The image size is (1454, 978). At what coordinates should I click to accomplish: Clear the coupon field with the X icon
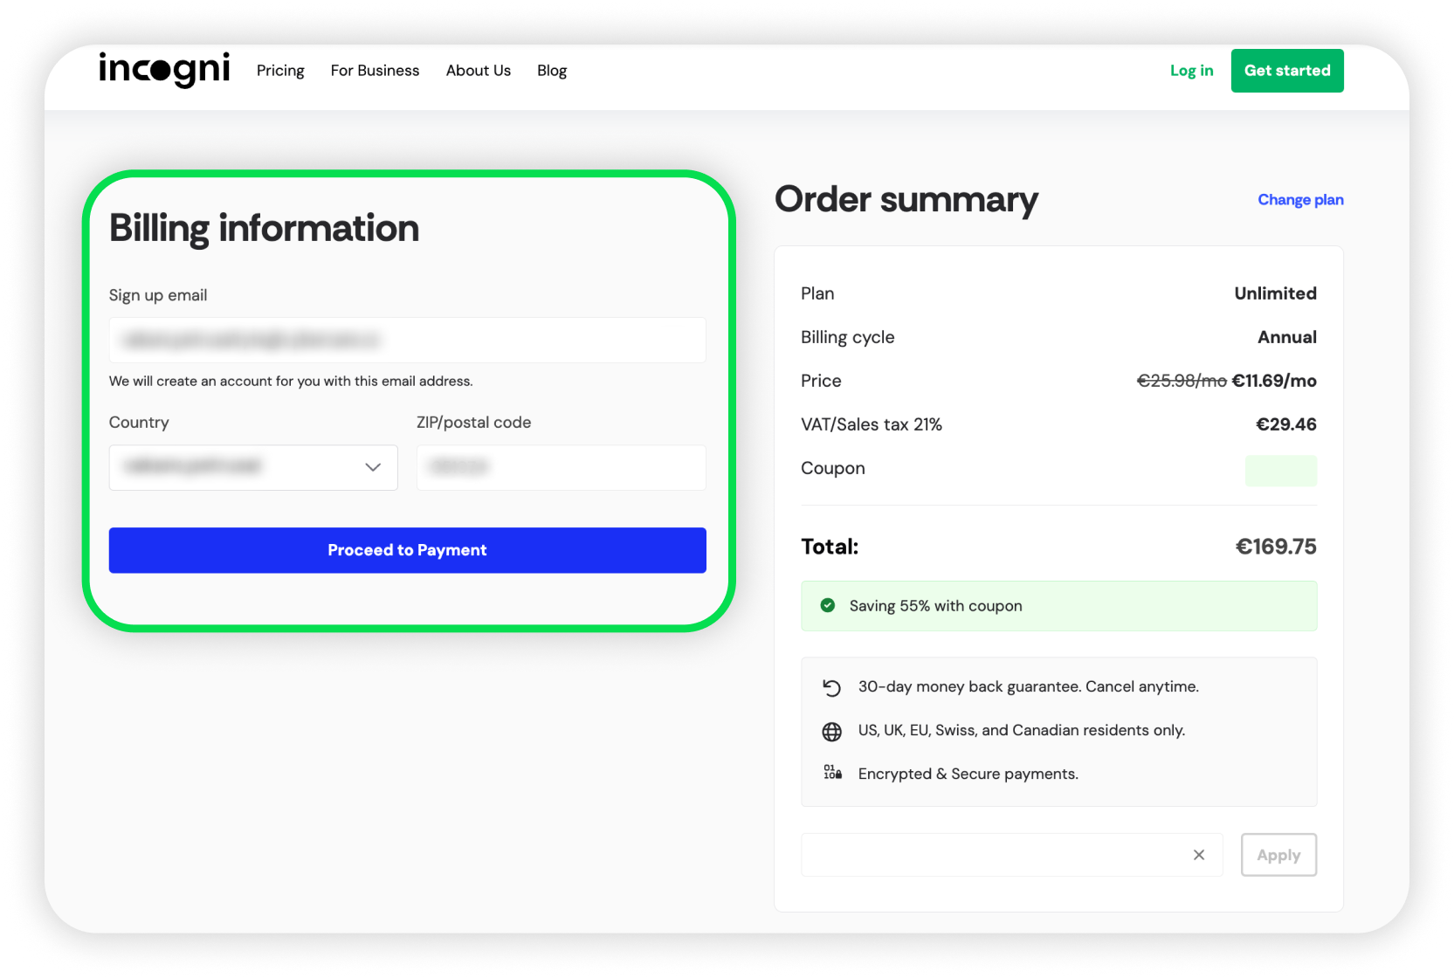(x=1199, y=855)
